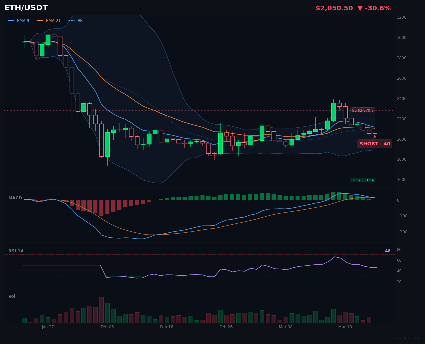Toggle the EMA 21 legend label
425x344 pixels.
click(53, 21)
